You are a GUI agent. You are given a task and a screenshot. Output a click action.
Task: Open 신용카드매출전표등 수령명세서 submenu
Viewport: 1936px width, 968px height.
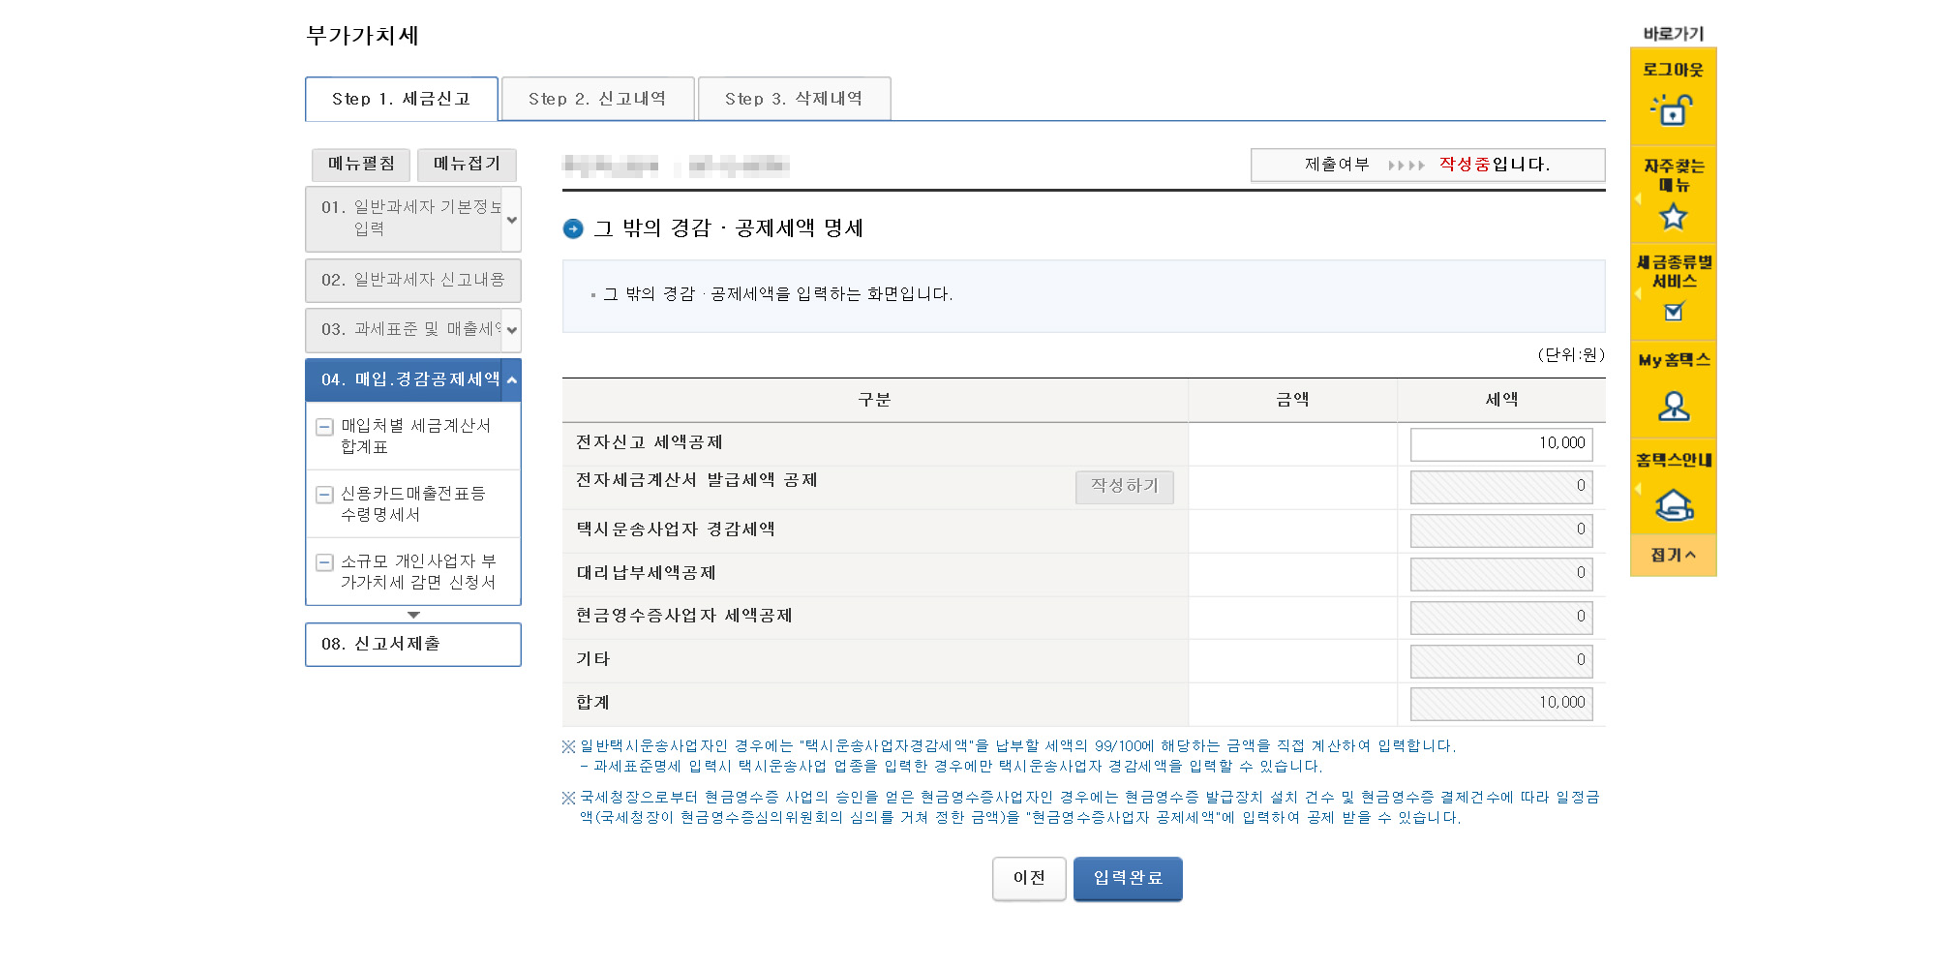pyautogui.click(x=413, y=504)
